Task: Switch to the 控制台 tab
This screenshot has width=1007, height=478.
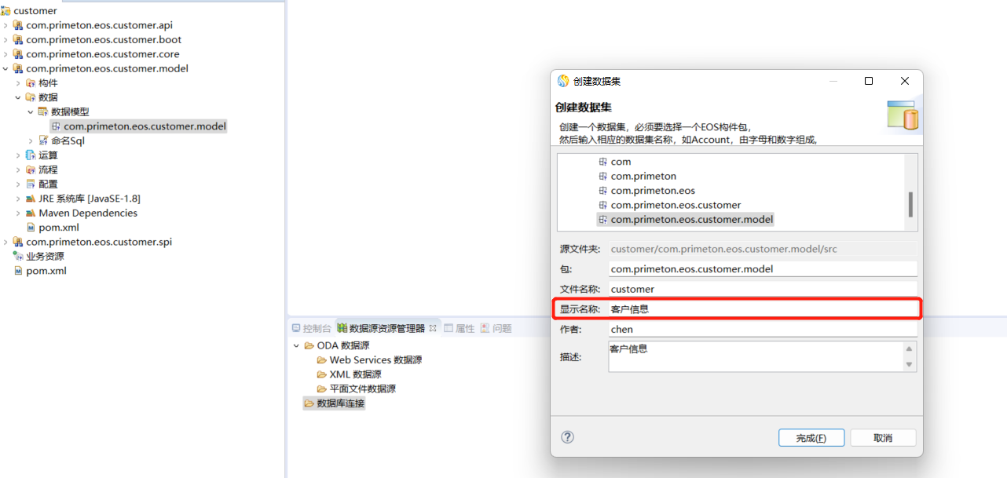Action: 311,329
